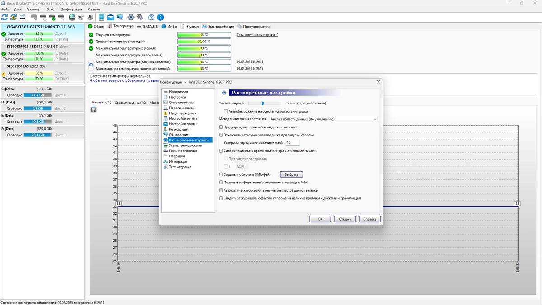The image size is (542, 305).
Task: Confirm dialog with OK button
Action: [x=320, y=219]
